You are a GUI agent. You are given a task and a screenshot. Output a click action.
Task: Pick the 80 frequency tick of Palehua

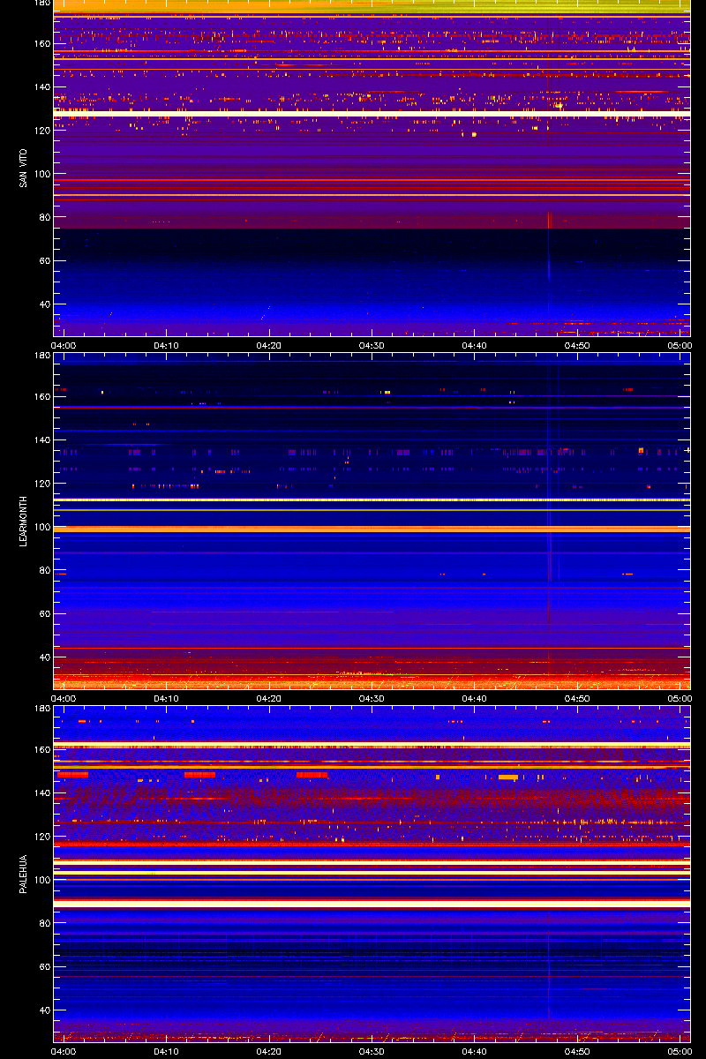(44, 923)
